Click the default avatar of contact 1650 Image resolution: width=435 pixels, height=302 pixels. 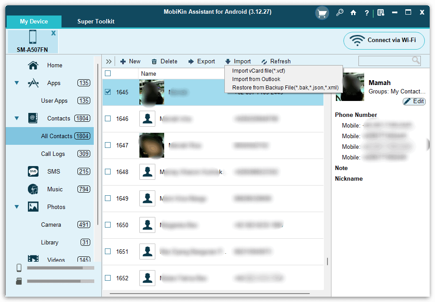[147, 225]
